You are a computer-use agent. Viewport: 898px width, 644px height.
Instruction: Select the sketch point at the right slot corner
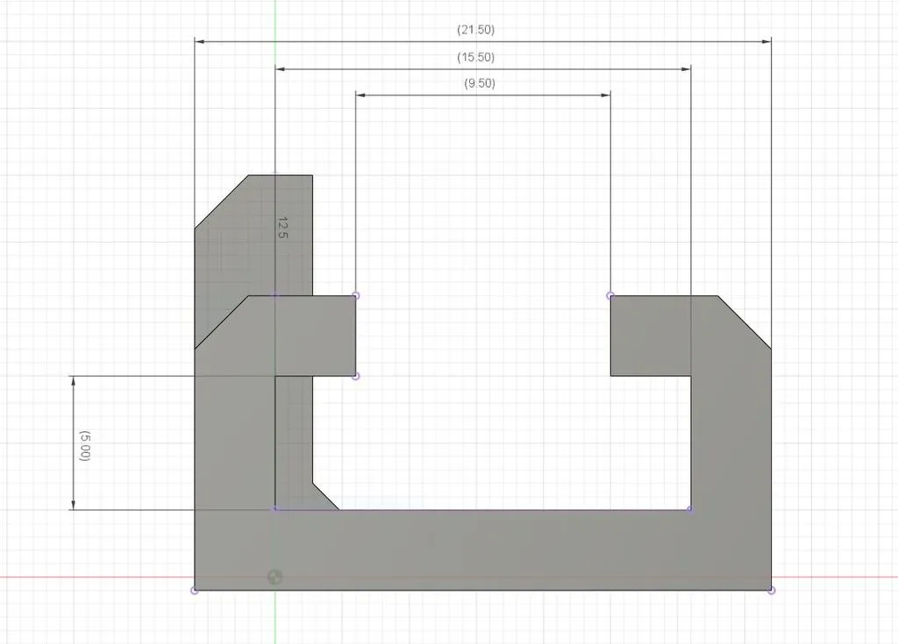tap(610, 296)
